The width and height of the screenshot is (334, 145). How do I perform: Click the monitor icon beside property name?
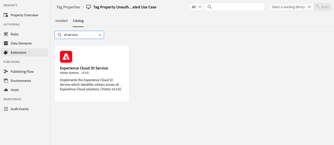(x=88, y=7)
